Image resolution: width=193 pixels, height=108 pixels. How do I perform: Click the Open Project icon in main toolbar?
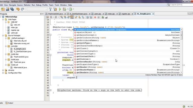coord(8,9)
